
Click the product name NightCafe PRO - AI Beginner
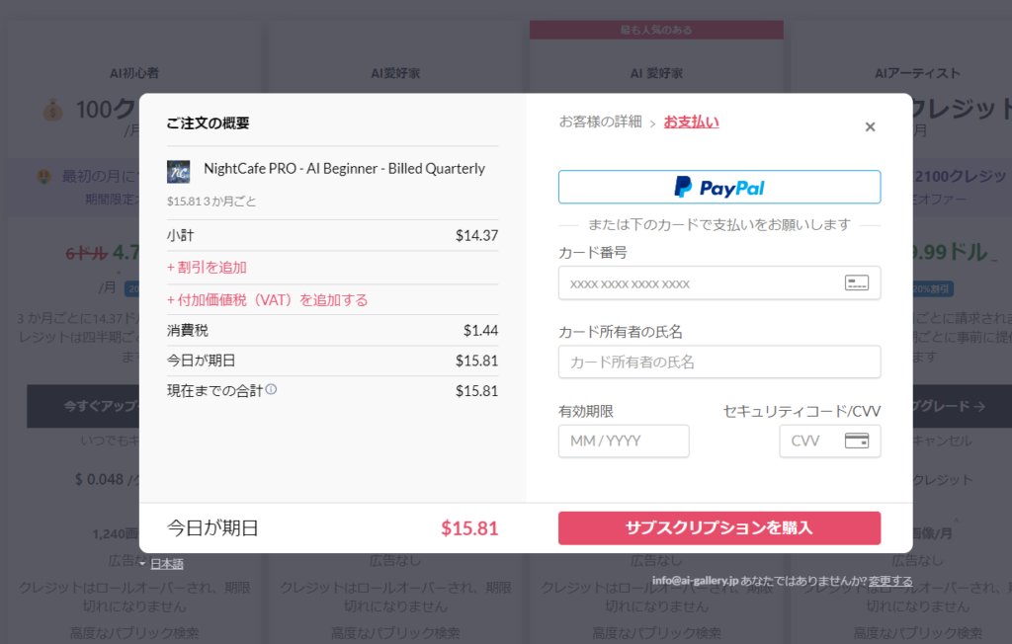344,169
